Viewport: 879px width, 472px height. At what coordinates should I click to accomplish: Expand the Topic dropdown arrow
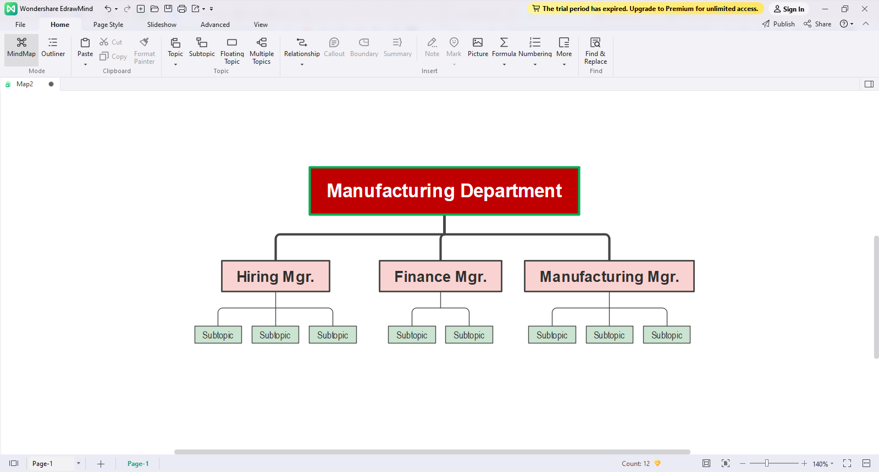click(175, 64)
